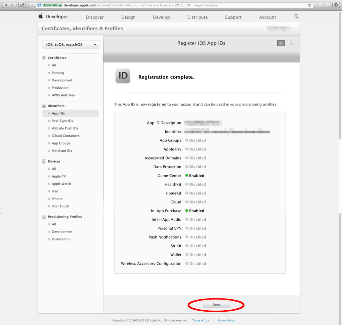Open Distribution provisioning profiles
Screen dimensions: 342x325
pos(61,239)
